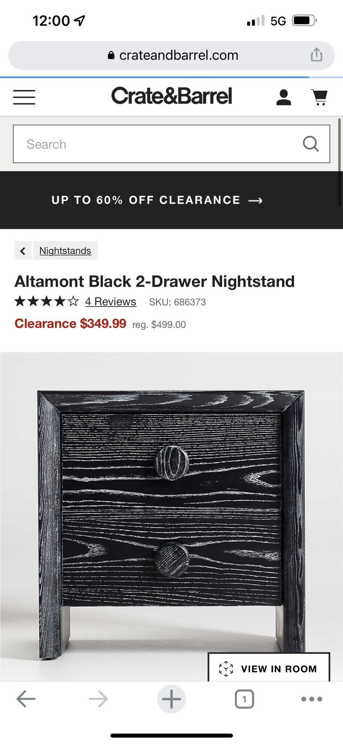Open the tabs overview showing 1 tab
This screenshot has width=343, height=744.
(x=244, y=699)
